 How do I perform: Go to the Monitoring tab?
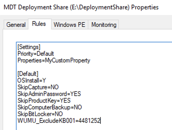point(104,25)
